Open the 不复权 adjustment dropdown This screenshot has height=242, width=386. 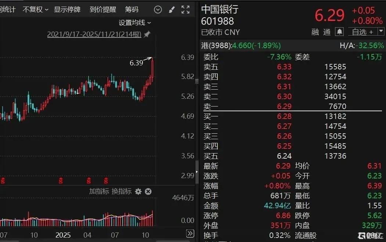35,10
